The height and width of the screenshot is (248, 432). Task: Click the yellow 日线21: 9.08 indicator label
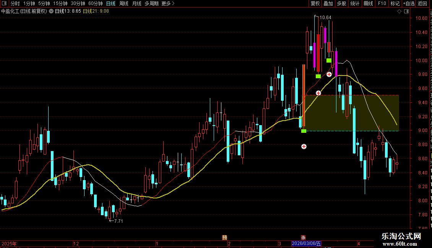[96, 11]
